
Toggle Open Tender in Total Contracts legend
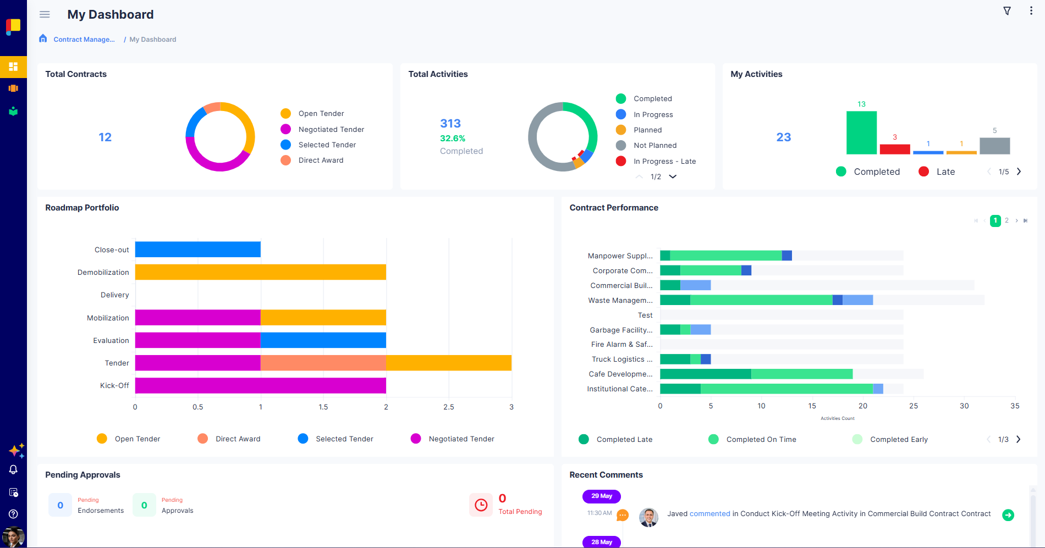[312, 114]
